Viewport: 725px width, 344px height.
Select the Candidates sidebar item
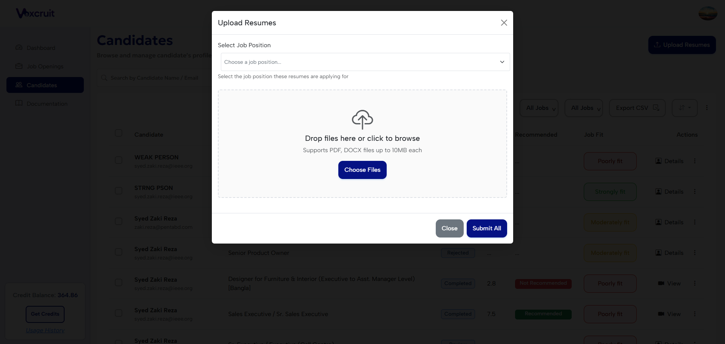45,85
